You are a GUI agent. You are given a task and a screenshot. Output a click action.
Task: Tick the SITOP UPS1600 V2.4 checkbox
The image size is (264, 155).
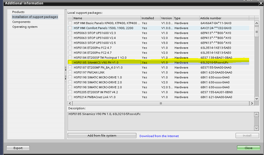click(x=70, y=38)
